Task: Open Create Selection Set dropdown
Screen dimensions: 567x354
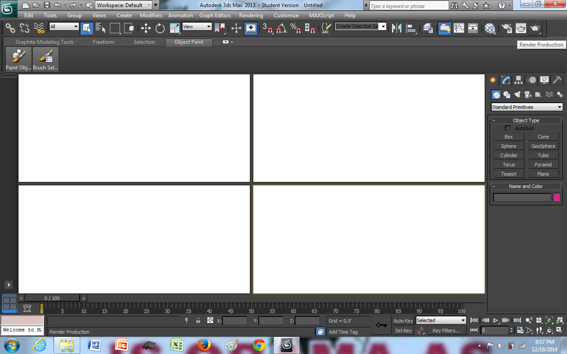Action: [361, 27]
